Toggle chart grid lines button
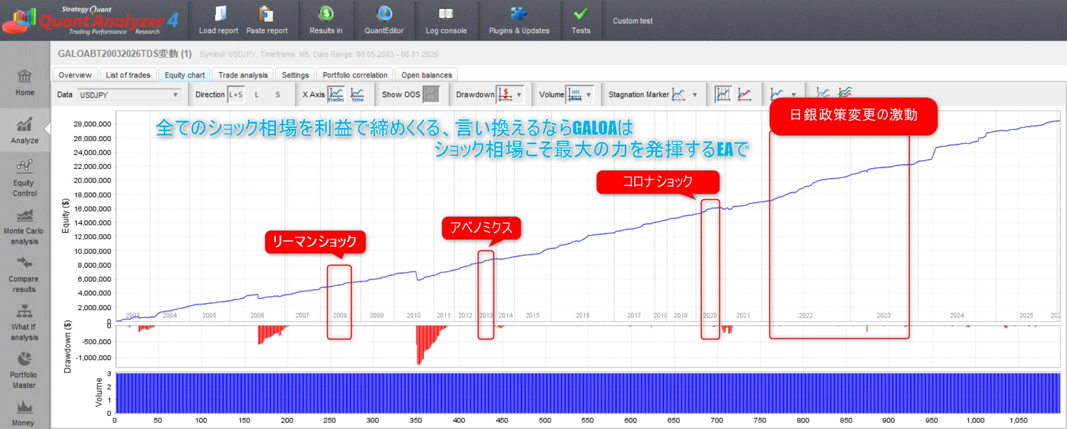The width and height of the screenshot is (1067, 429). (x=723, y=95)
